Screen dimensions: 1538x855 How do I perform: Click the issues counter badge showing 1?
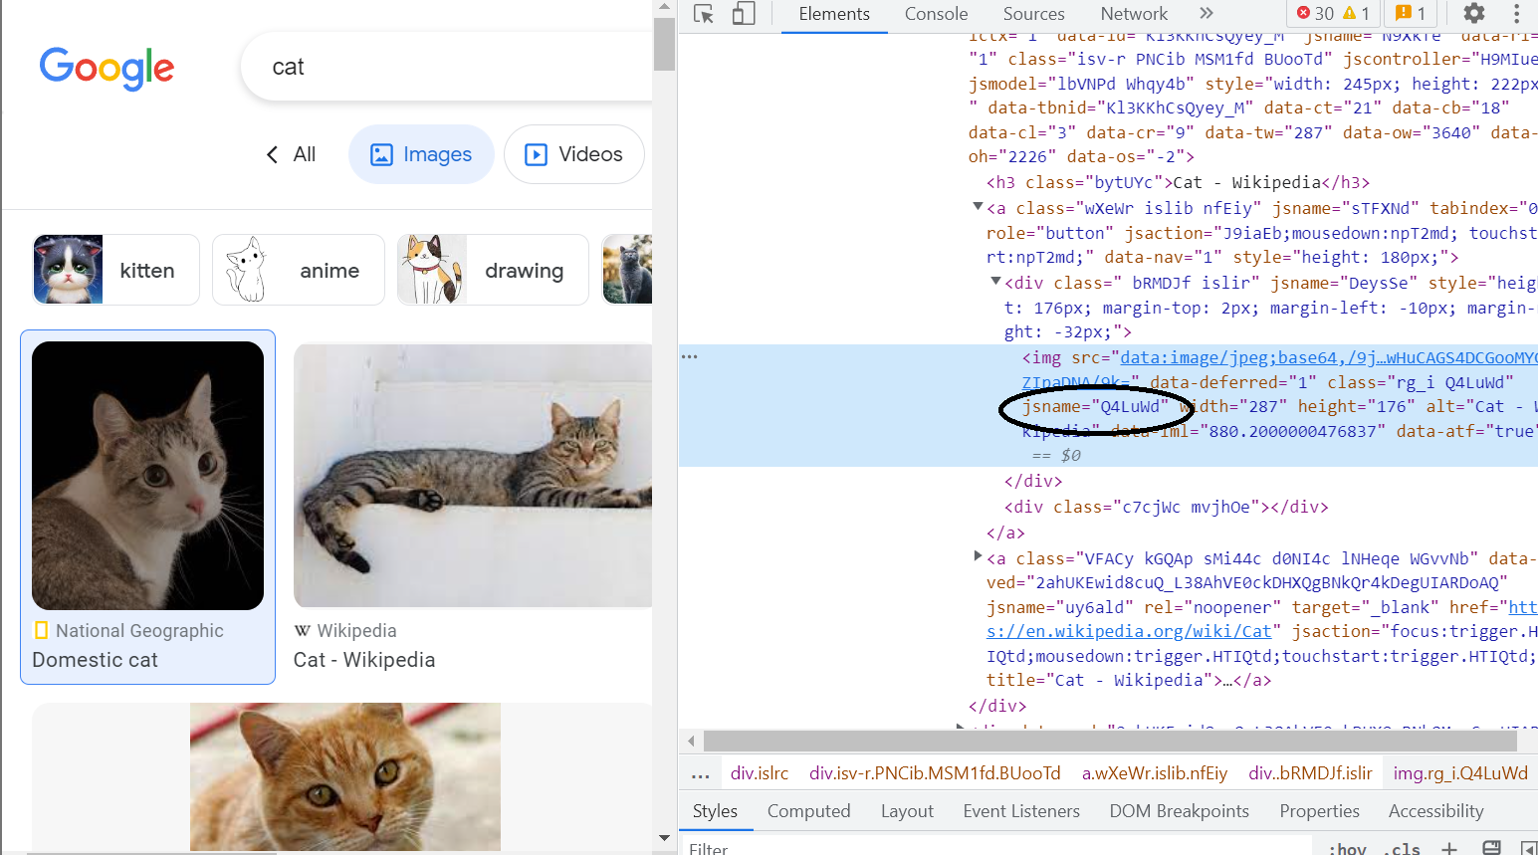(1410, 14)
